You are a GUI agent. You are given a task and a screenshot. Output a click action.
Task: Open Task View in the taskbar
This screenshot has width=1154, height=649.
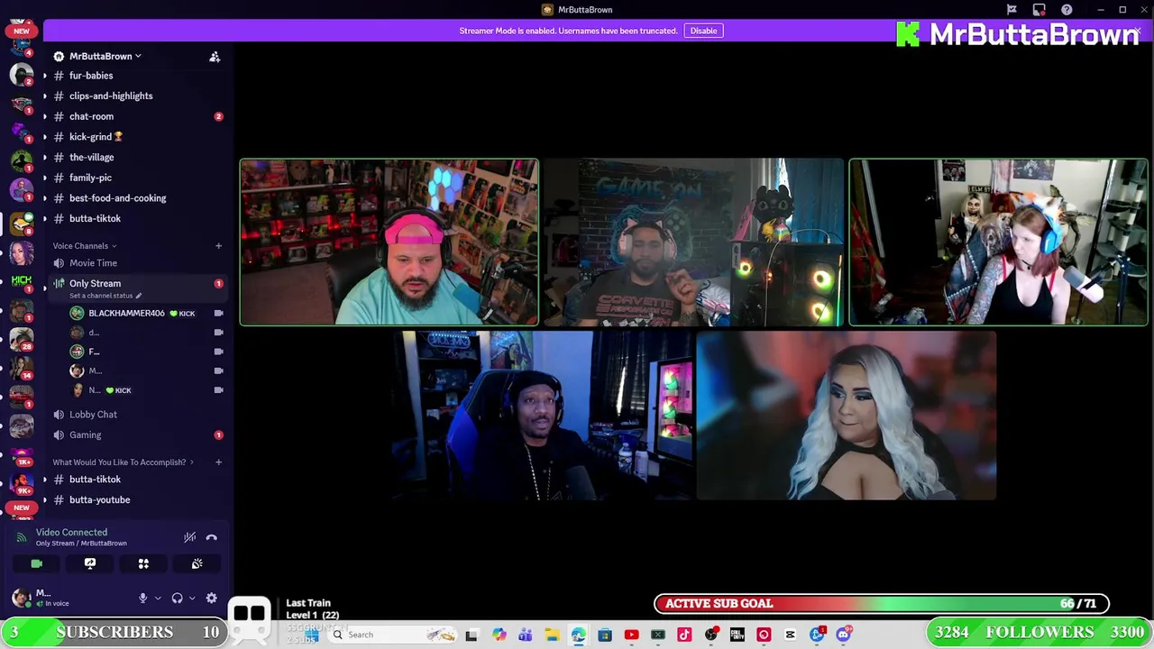[471, 635]
